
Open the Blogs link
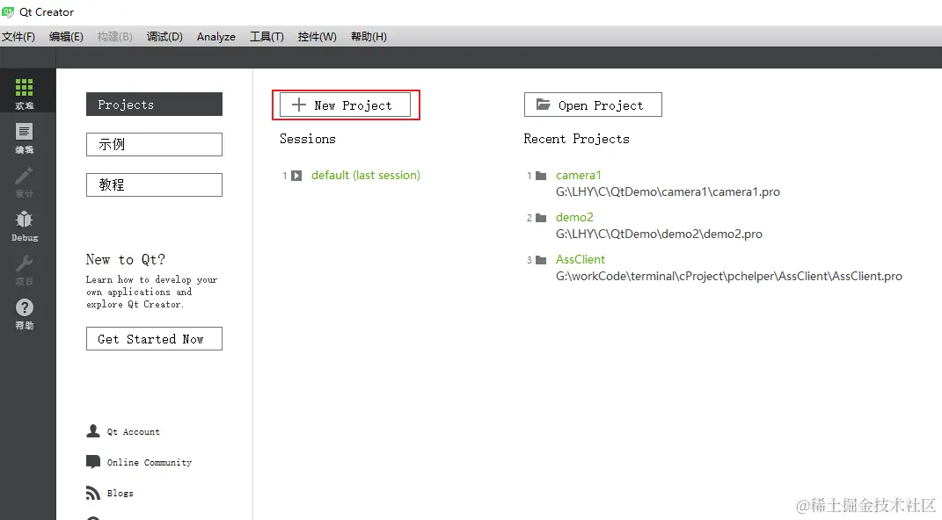(x=120, y=493)
